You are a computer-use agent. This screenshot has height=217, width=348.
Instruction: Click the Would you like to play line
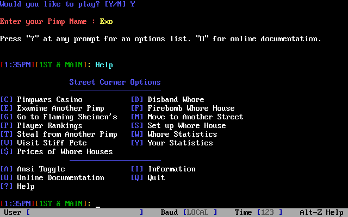tap(67, 4)
